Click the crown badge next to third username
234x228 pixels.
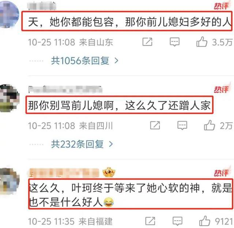pyautogui.click(x=109, y=172)
